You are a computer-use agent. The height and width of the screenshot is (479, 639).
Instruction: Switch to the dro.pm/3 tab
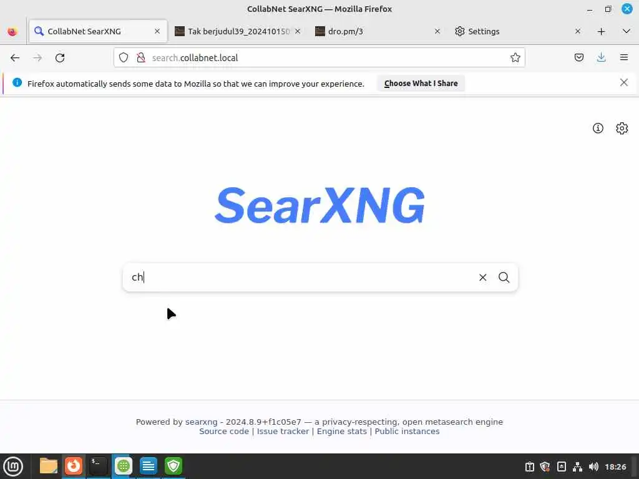pos(379,31)
